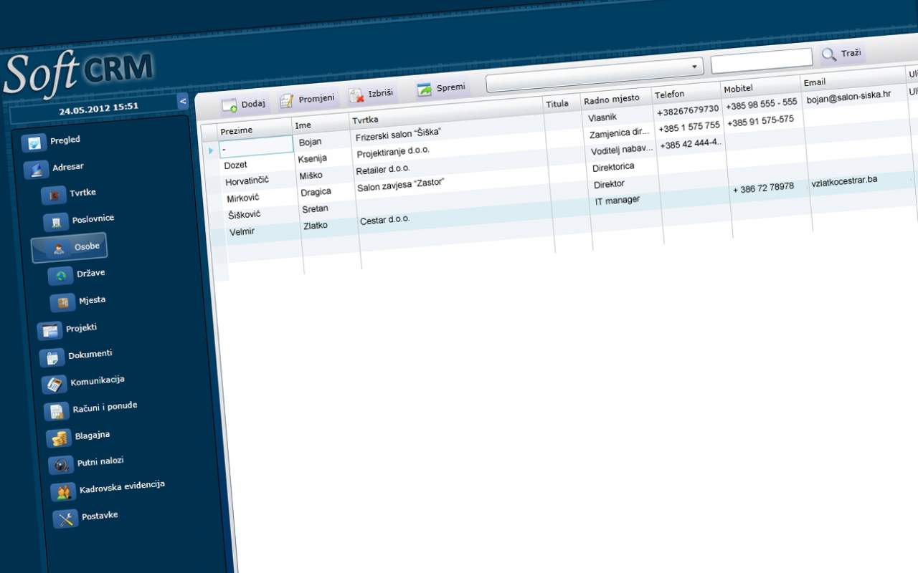Click the Postavke tools icon
918x573 pixels.
click(x=65, y=519)
